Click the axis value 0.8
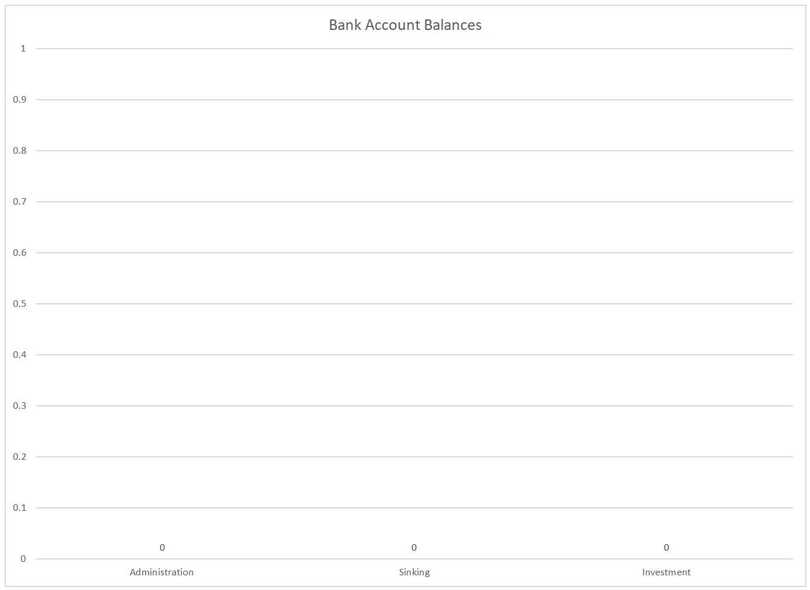The image size is (810, 590). tap(20, 151)
